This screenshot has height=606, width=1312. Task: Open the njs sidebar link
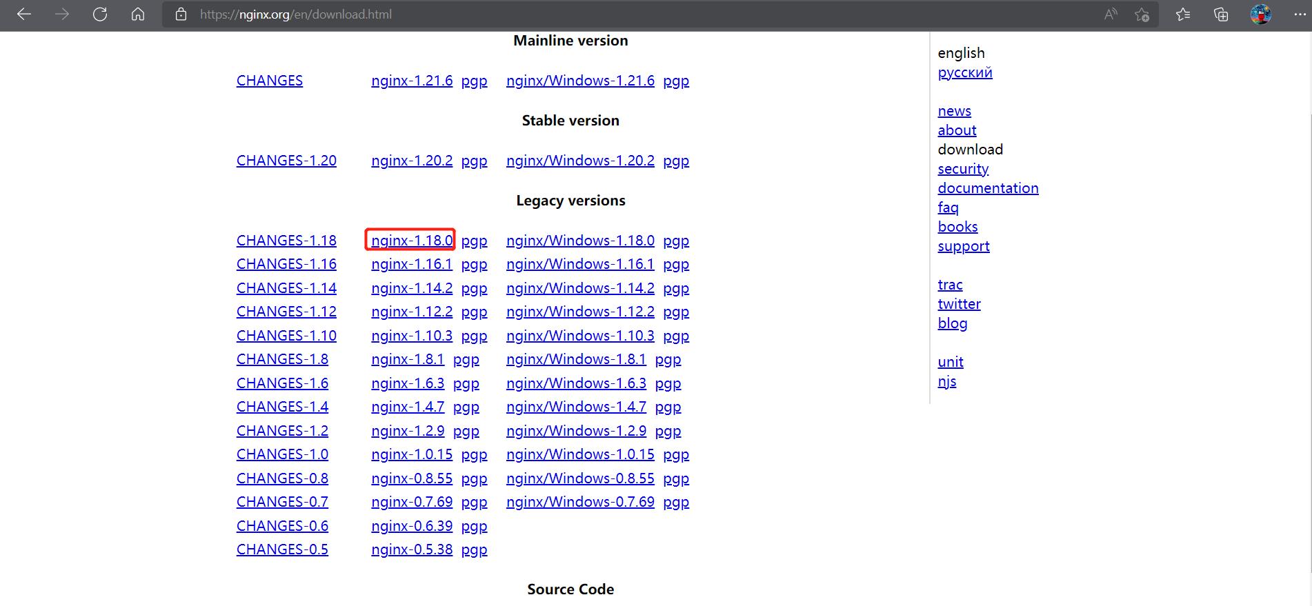pyautogui.click(x=947, y=381)
